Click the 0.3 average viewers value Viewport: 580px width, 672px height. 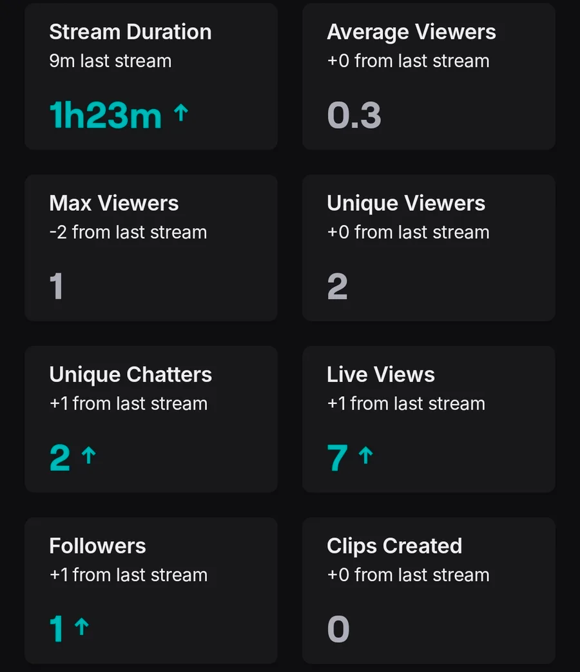coord(354,116)
